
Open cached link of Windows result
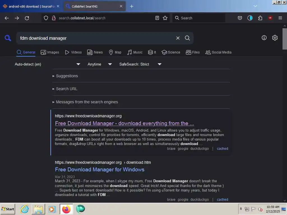[222, 199]
